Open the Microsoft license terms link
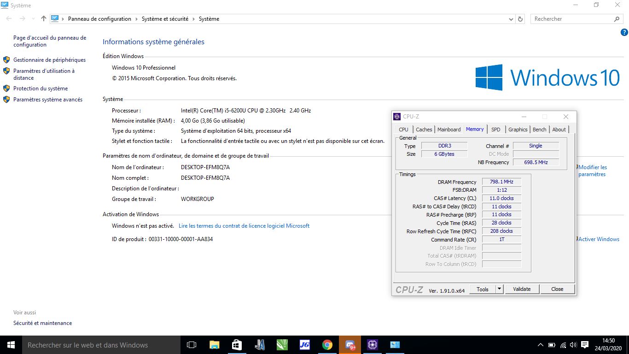 [x=244, y=226]
